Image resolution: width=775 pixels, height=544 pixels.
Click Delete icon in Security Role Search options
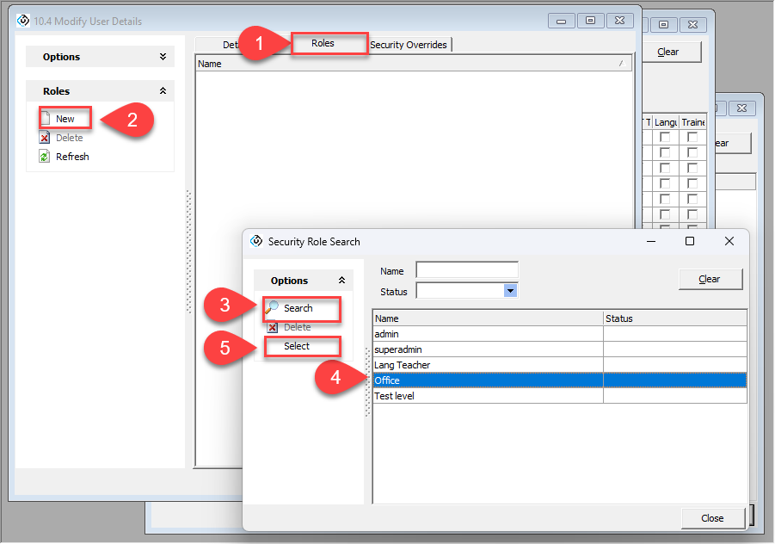(x=273, y=327)
